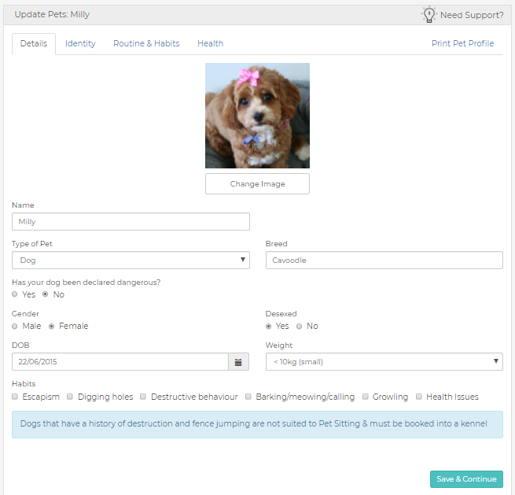Select Yes for declared dangerous
This screenshot has height=495, width=515.
click(x=14, y=294)
